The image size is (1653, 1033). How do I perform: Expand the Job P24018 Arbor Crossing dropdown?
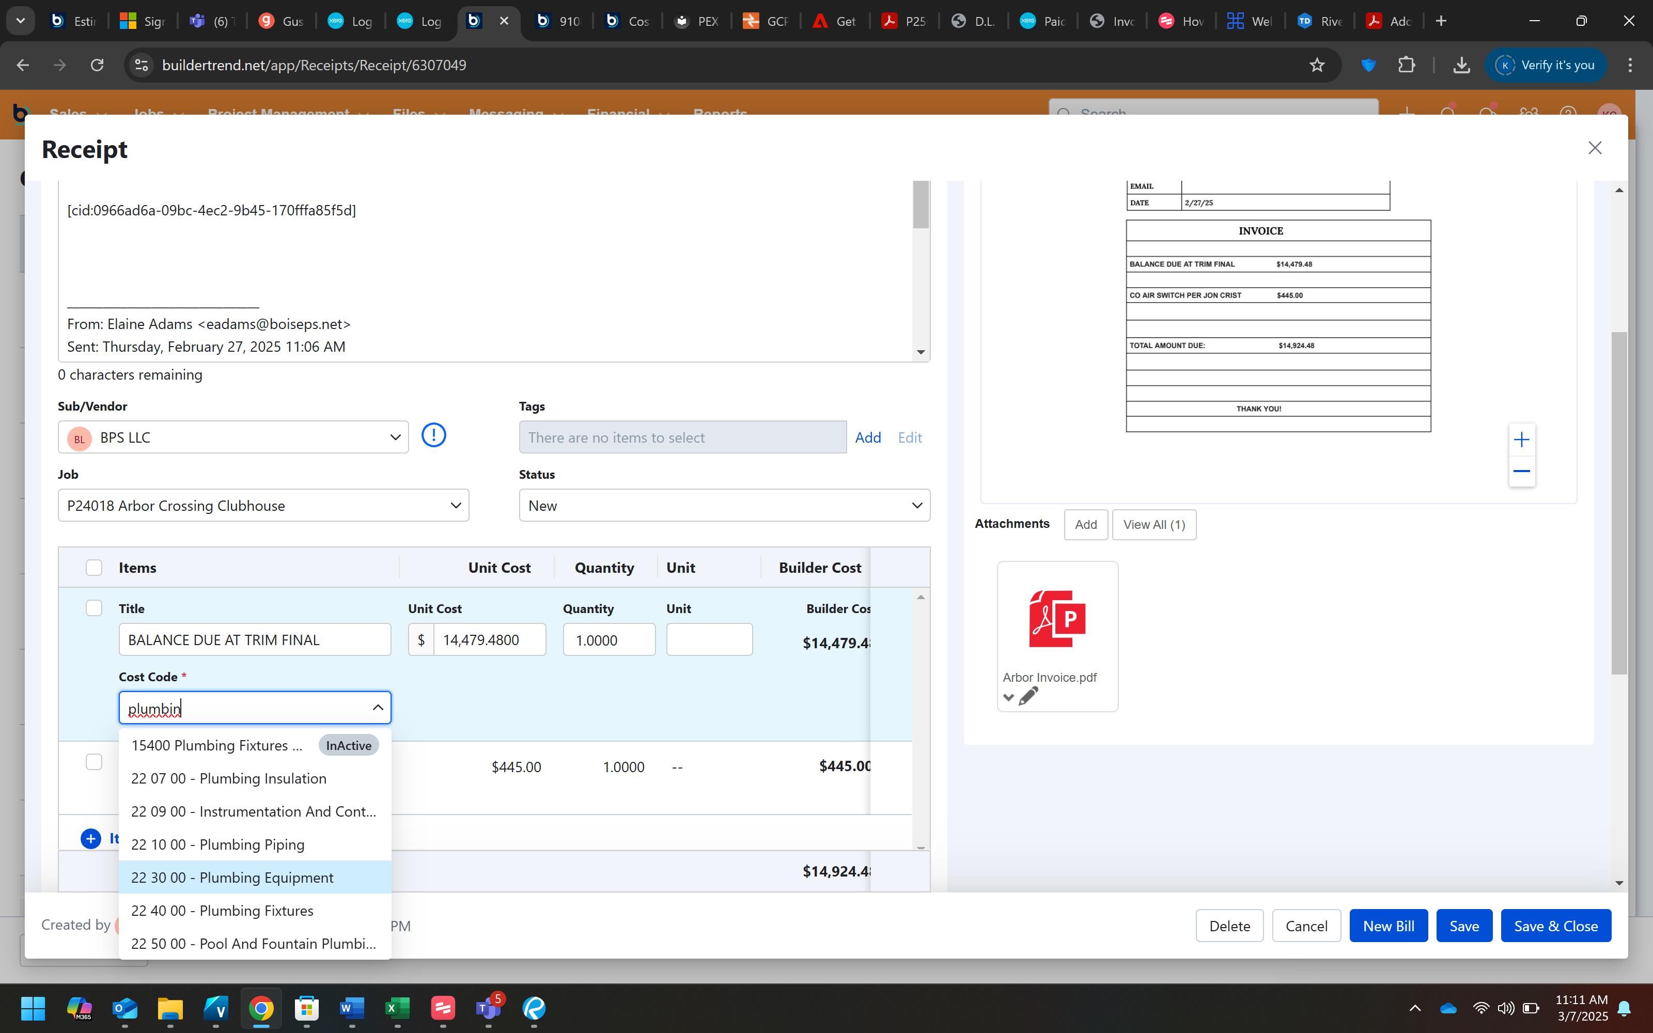coord(263,506)
